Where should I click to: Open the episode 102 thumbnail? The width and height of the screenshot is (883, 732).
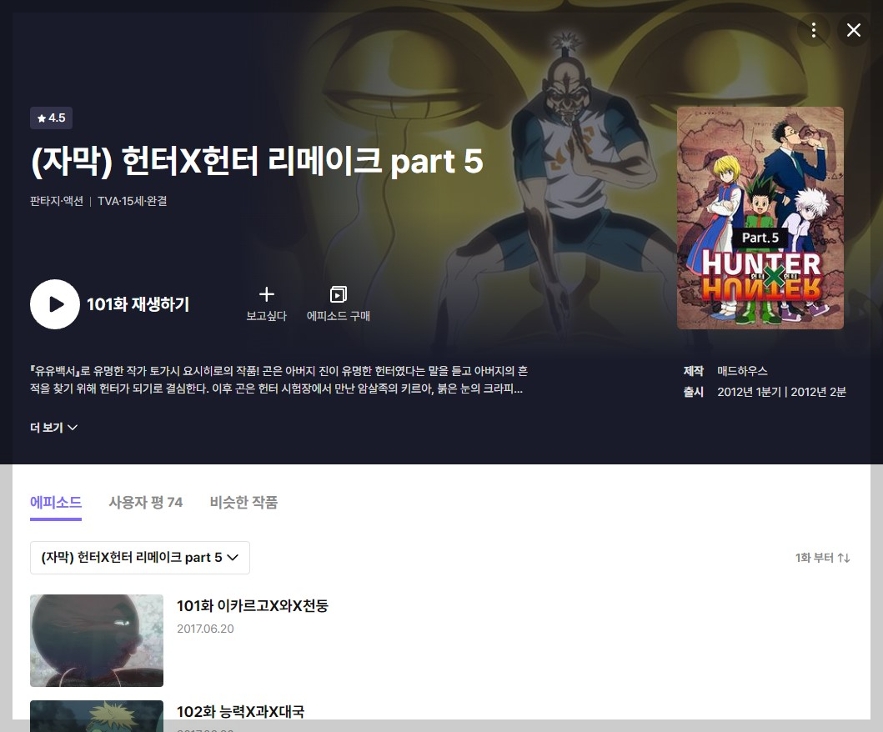click(x=96, y=716)
